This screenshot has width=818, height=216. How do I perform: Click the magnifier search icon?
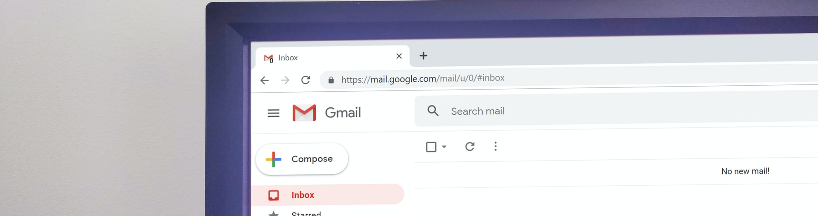coord(433,111)
